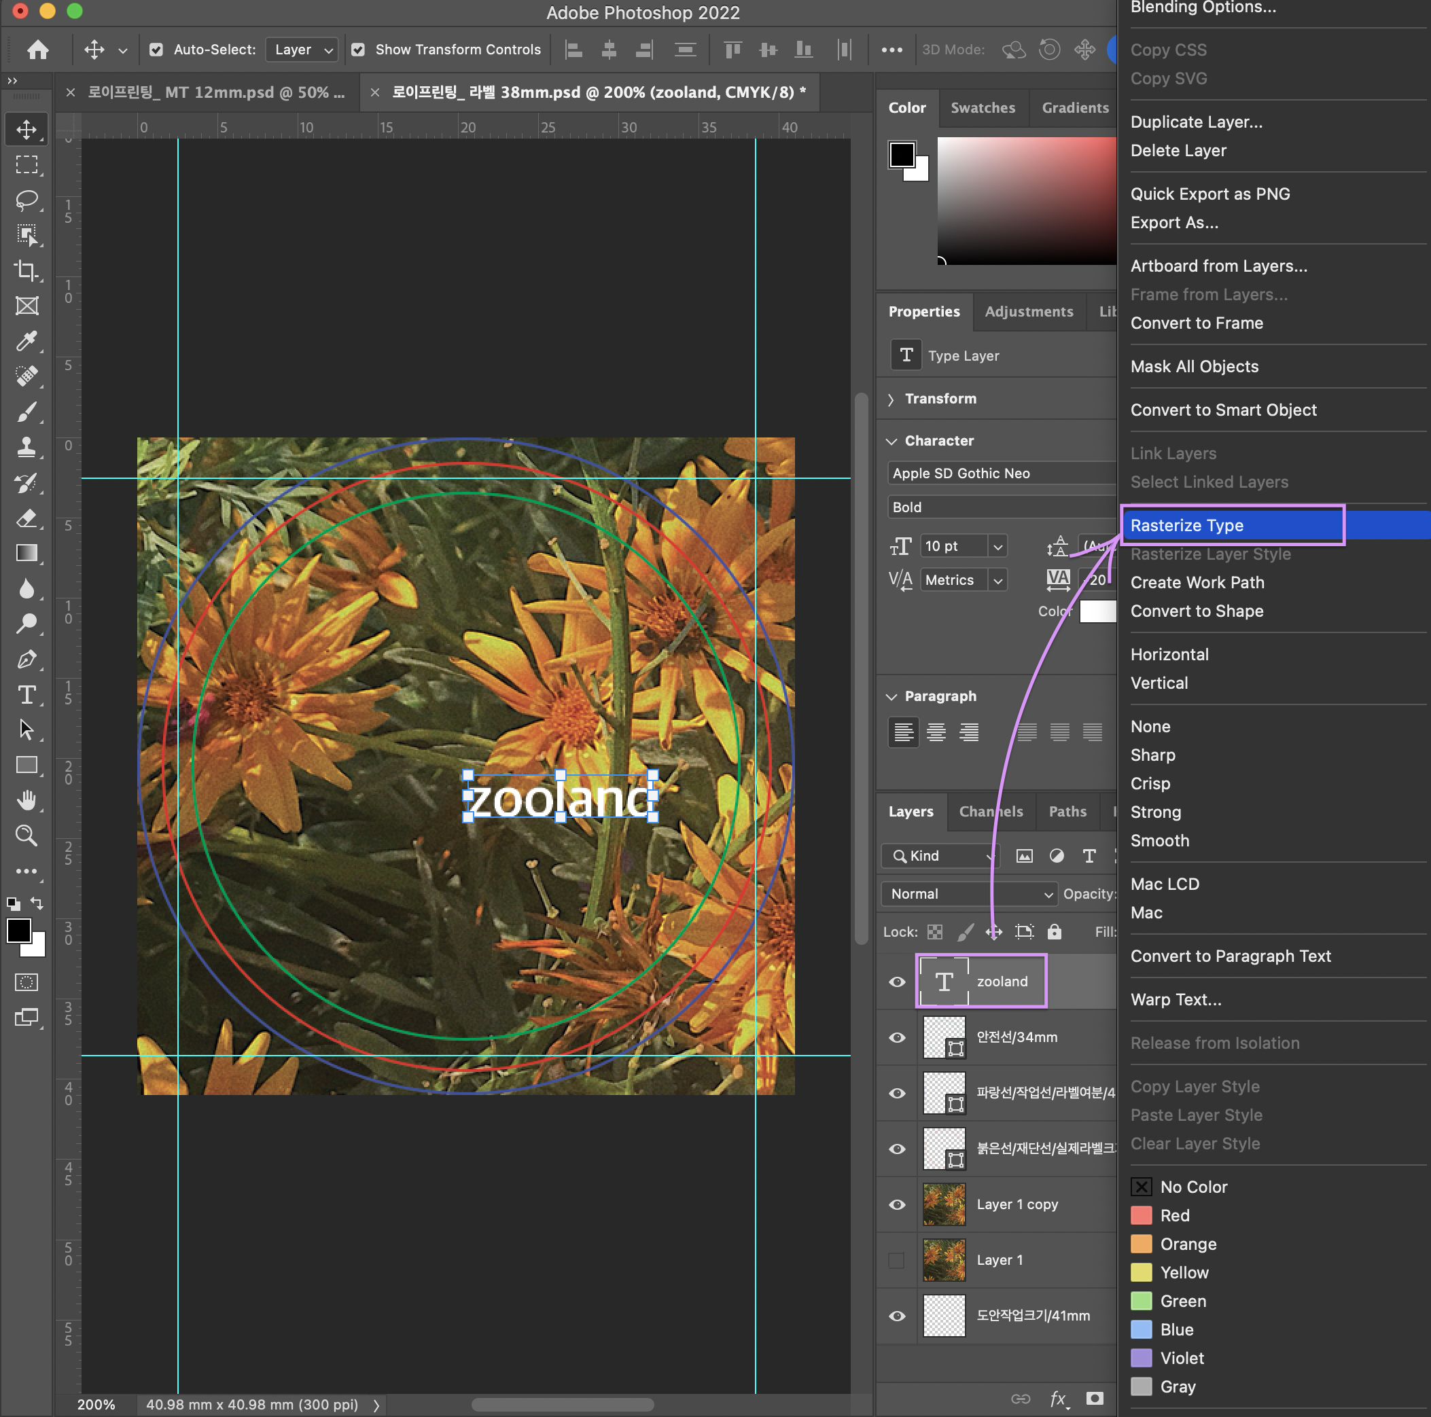1431x1417 pixels.
Task: Choose Rasterize Type from context menu
Action: tap(1186, 525)
